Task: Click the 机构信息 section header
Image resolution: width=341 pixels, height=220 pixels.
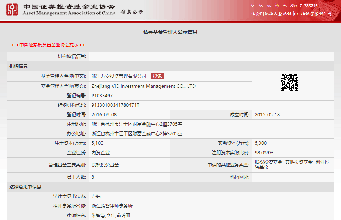Action: pyautogui.click(x=19, y=66)
